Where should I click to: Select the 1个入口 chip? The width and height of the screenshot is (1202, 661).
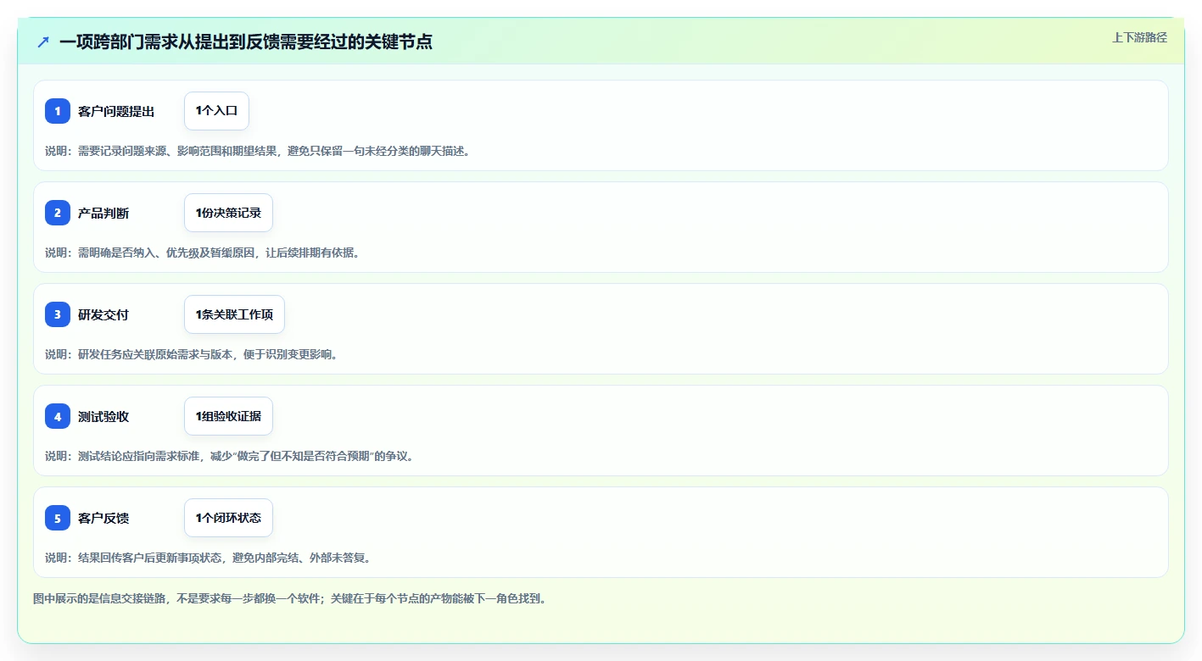click(216, 111)
